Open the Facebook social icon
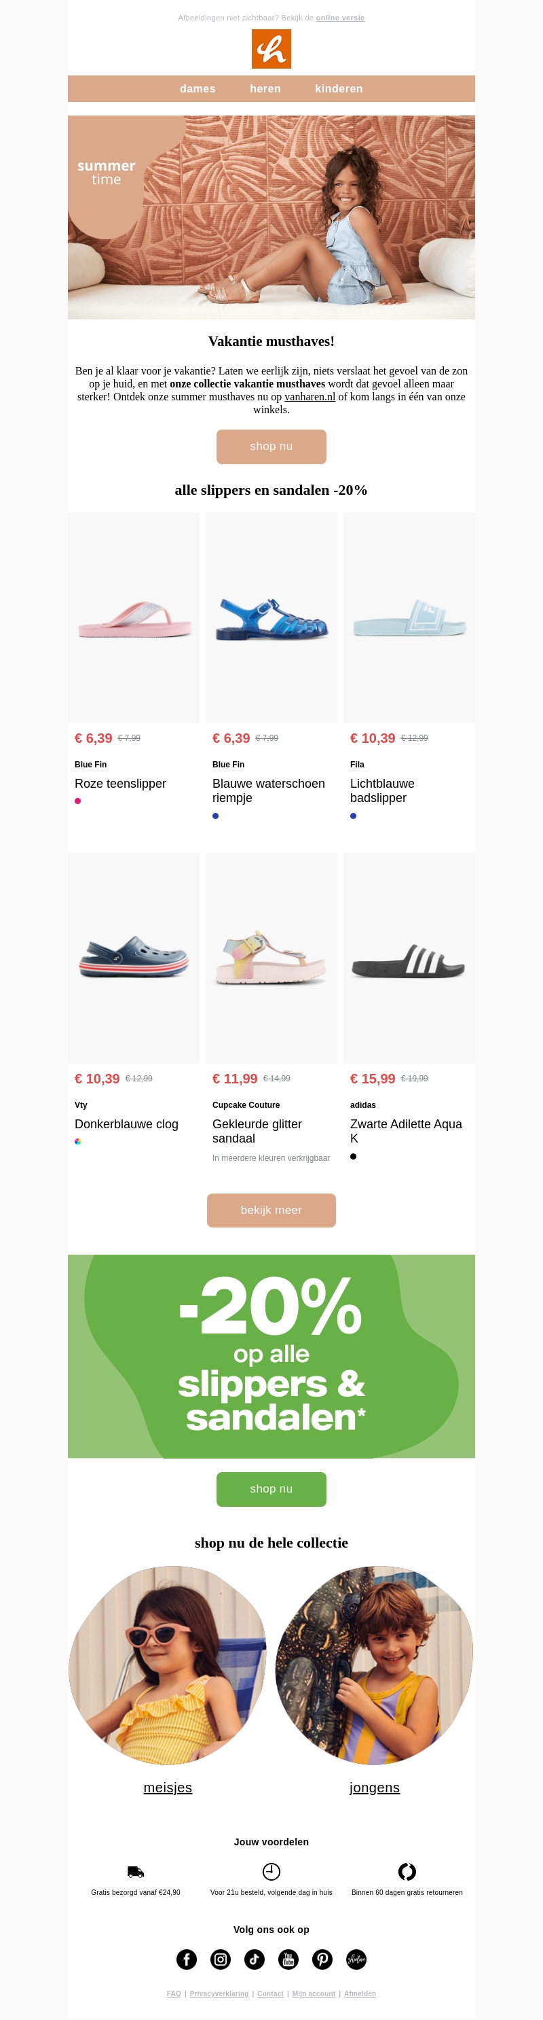This screenshot has height=2020, width=543. click(x=187, y=1959)
